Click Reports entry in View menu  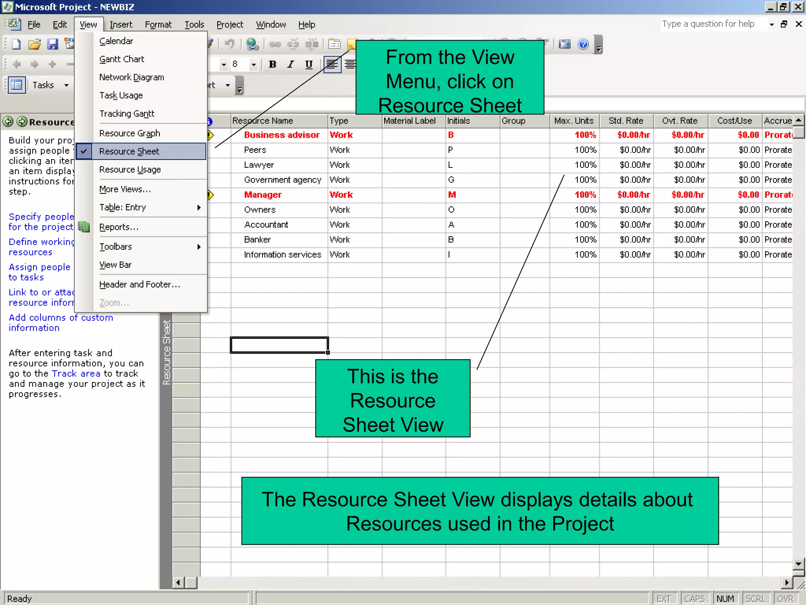click(x=141, y=227)
